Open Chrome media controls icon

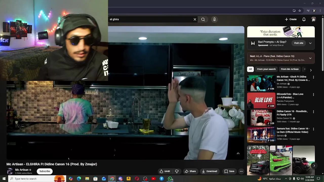coord(308,11)
